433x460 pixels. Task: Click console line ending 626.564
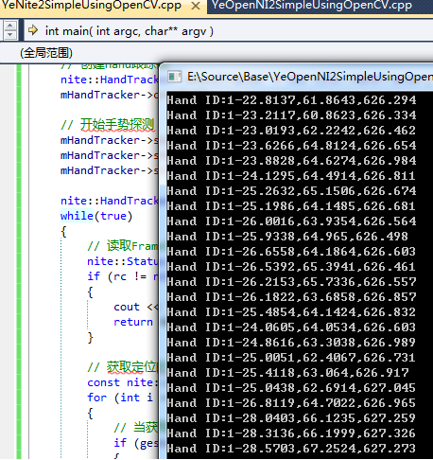pos(291,221)
